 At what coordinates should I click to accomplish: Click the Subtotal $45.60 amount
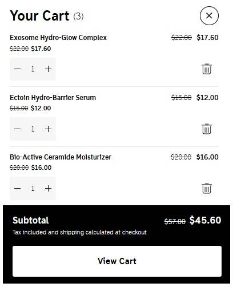pyautogui.click(x=205, y=220)
